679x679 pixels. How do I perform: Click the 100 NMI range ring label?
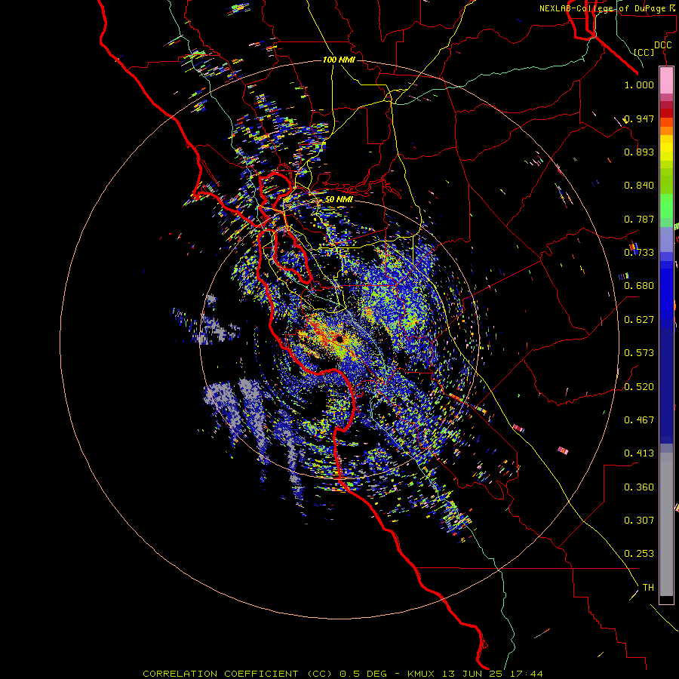pos(339,60)
